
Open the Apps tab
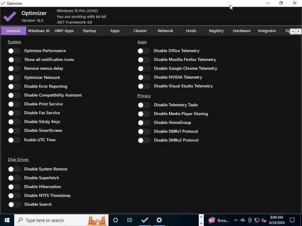click(x=115, y=31)
